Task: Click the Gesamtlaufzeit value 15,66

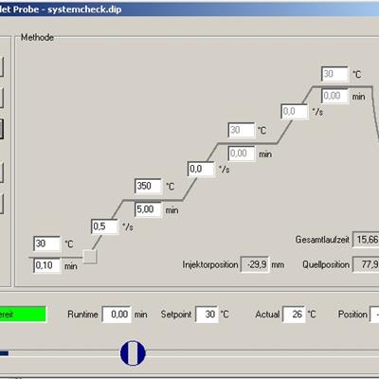Action: tap(366, 240)
